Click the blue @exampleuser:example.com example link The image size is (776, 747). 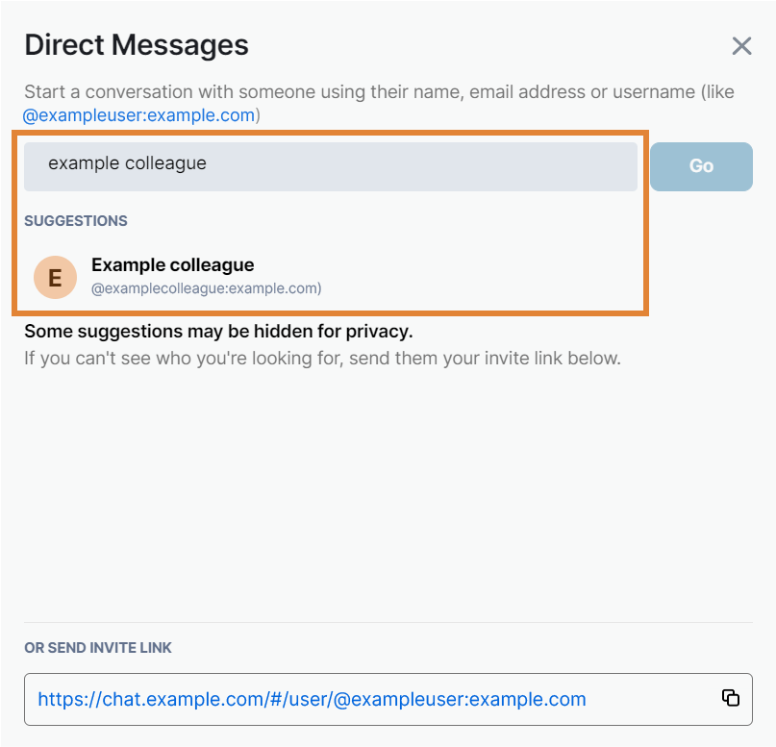click(x=139, y=115)
